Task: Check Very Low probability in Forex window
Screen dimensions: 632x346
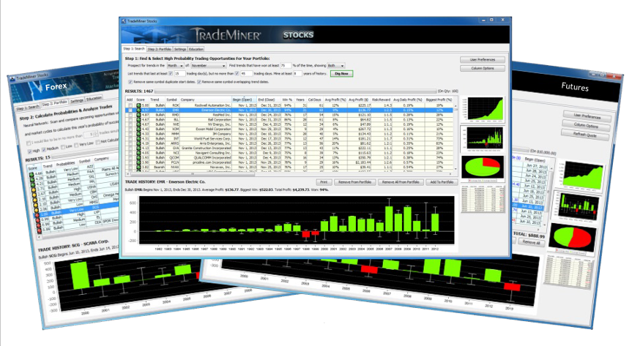Action: point(76,145)
